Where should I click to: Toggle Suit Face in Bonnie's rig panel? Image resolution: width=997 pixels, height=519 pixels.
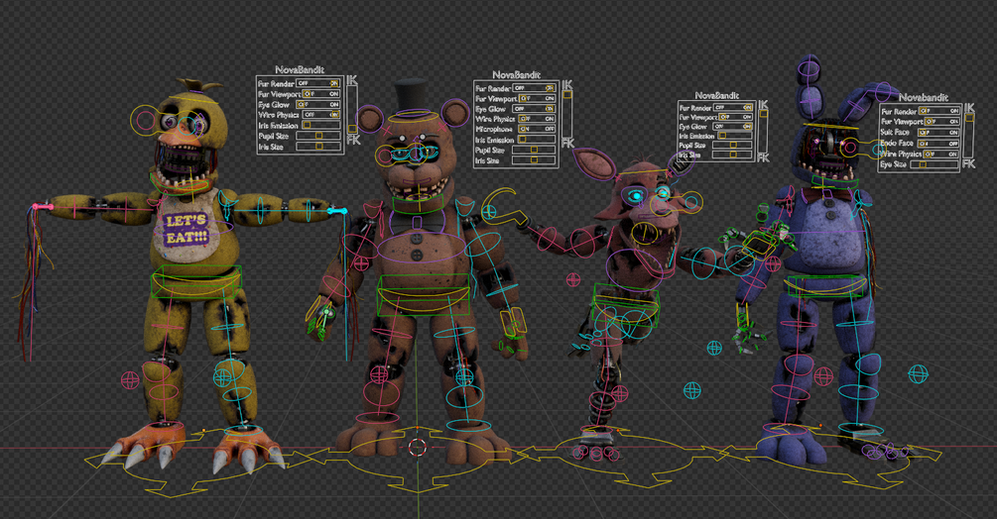938,132
